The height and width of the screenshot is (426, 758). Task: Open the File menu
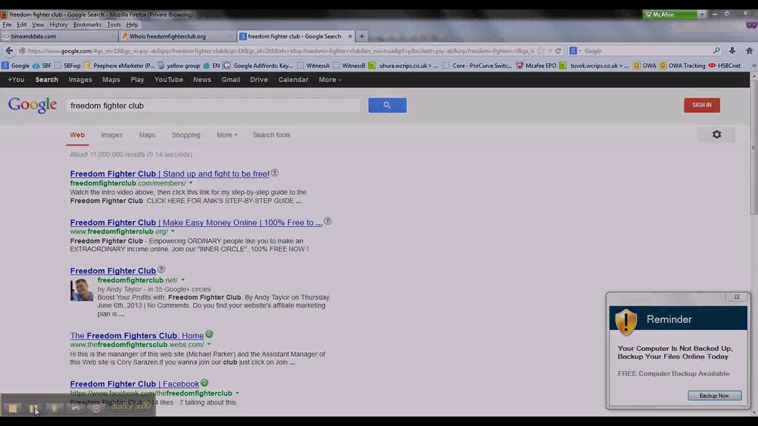click(x=7, y=25)
